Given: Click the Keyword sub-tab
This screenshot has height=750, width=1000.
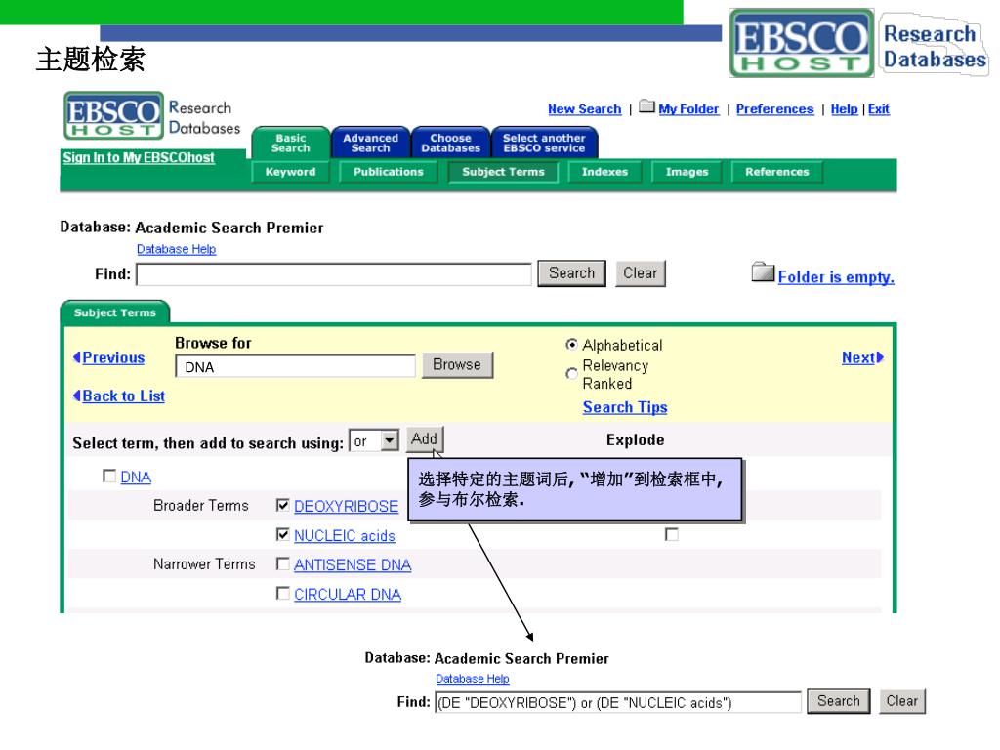Looking at the screenshot, I should 290,172.
